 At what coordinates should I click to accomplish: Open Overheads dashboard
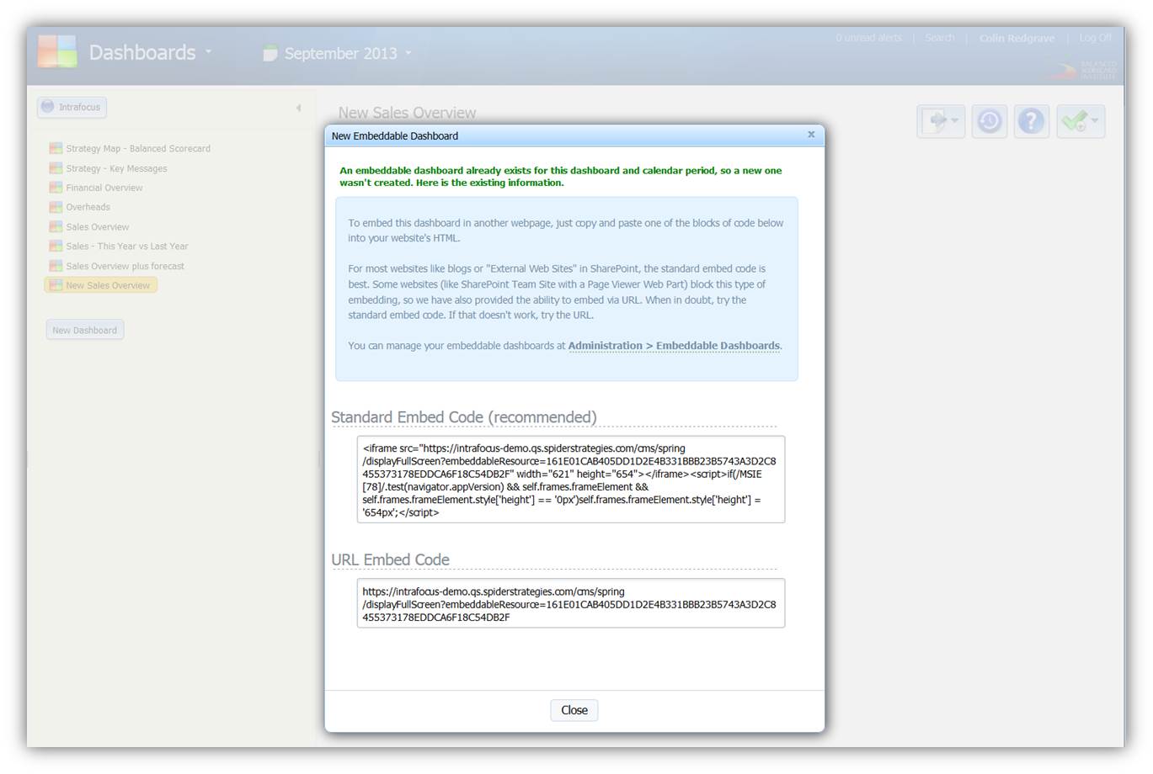pyautogui.click(x=88, y=207)
